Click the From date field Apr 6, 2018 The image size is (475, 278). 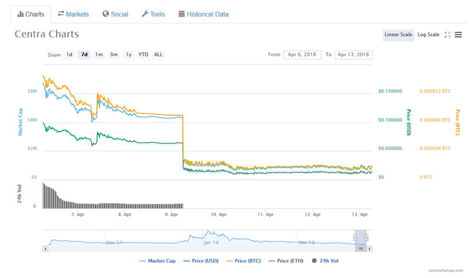pos(302,55)
